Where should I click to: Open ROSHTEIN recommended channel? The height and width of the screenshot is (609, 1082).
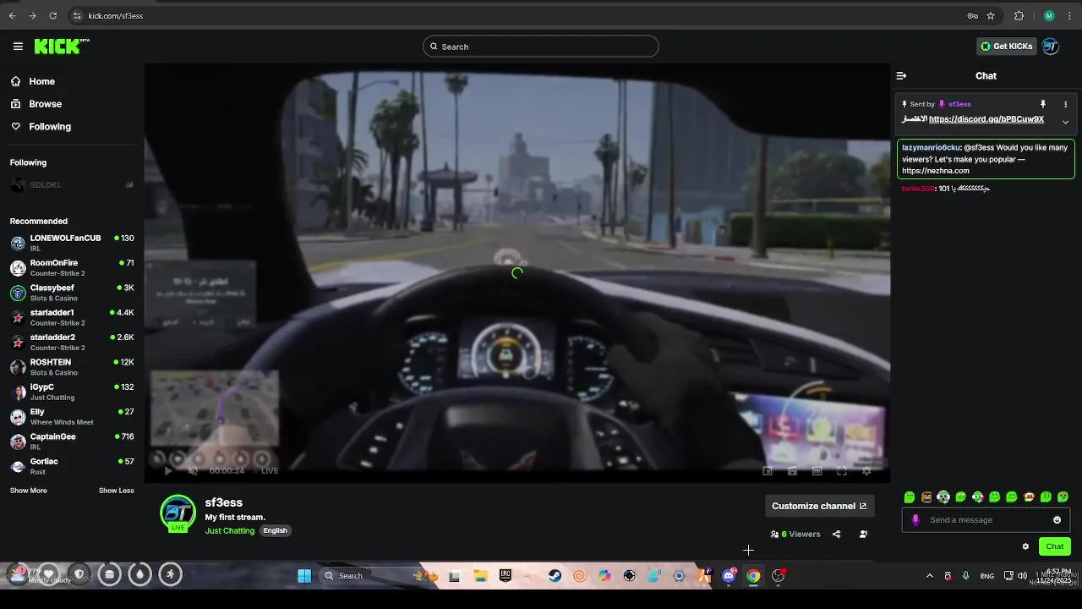(72, 367)
